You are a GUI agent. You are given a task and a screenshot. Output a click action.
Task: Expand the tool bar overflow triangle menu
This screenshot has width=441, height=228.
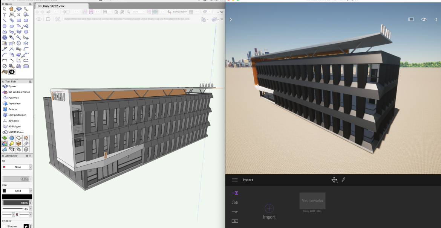point(222,19)
